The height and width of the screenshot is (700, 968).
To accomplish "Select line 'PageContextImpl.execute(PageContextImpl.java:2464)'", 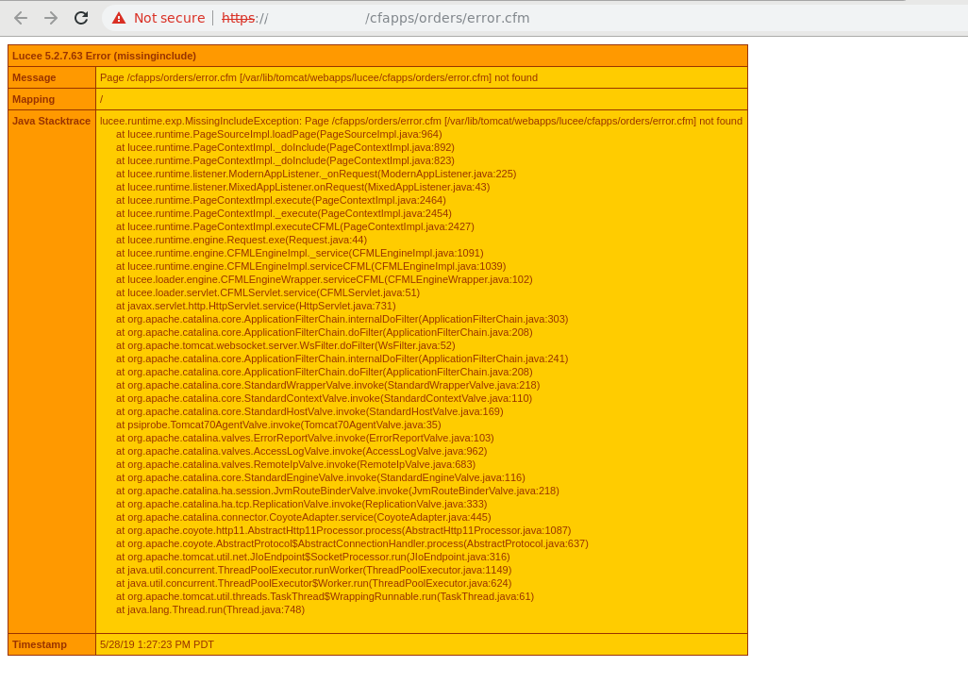I will [x=281, y=200].
